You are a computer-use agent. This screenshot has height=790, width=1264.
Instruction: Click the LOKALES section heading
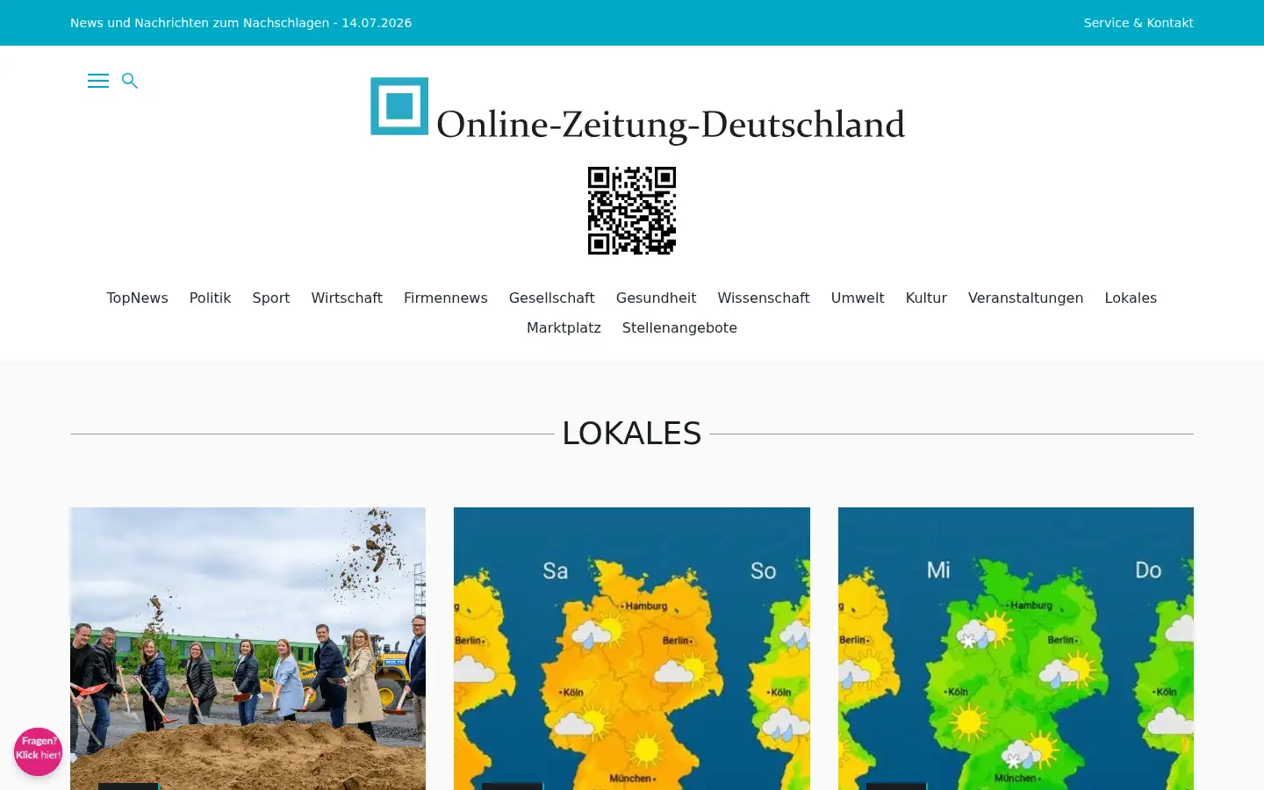tap(632, 434)
